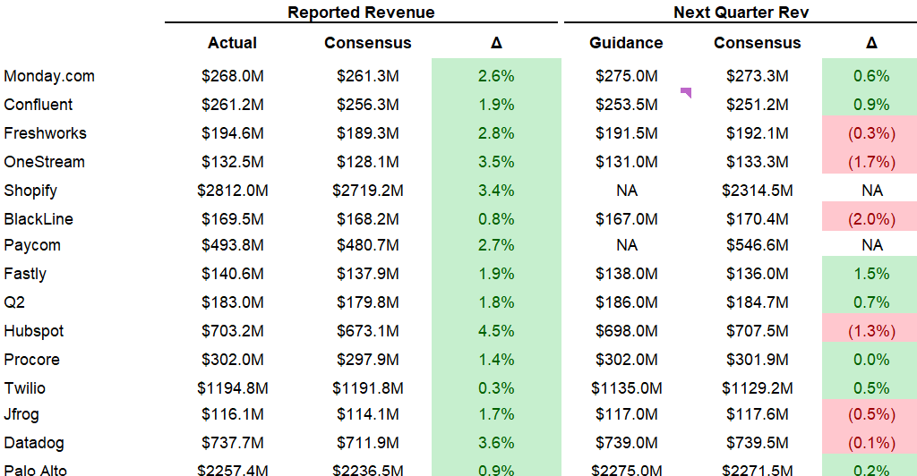Click Hubspot actual revenue $703.2M
The image size is (917, 476).
point(233,331)
